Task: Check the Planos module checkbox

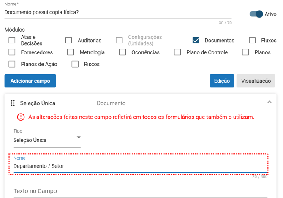Action: click(x=245, y=52)
